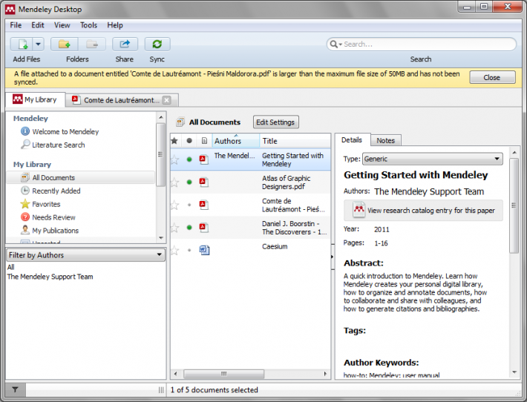This screenshot has height=402, width=527.
Task: Click the Edit Settings button
Action: point(275,122)
